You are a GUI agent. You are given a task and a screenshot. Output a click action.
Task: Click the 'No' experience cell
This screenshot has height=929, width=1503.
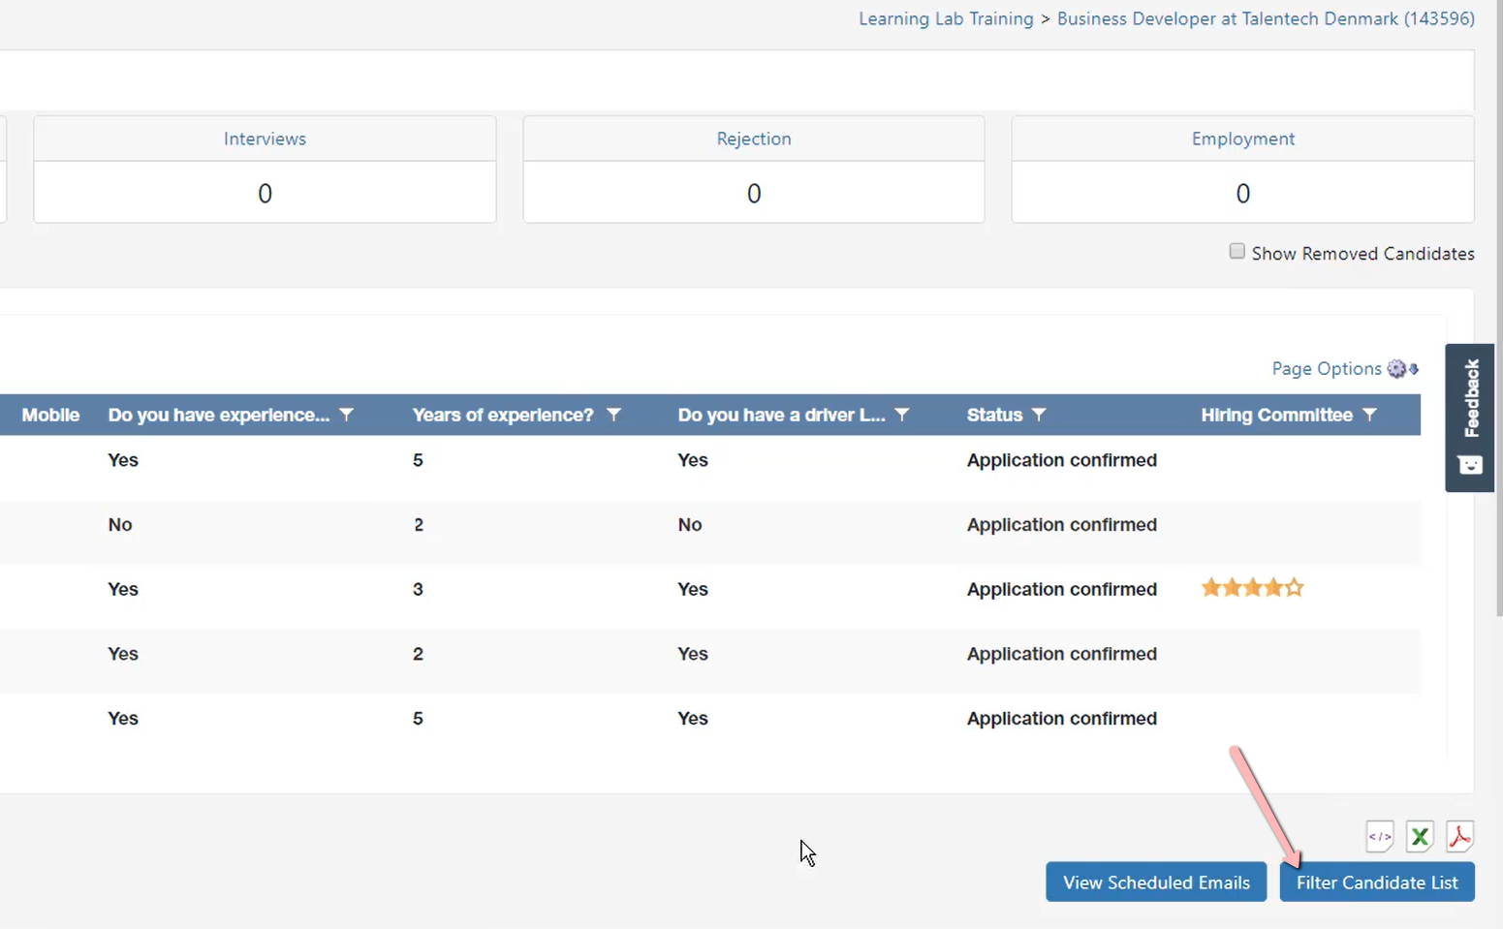tap(120, 525)
